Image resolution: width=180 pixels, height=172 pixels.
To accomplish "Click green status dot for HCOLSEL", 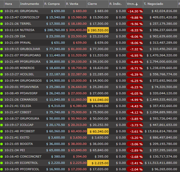I will point(2,74).
